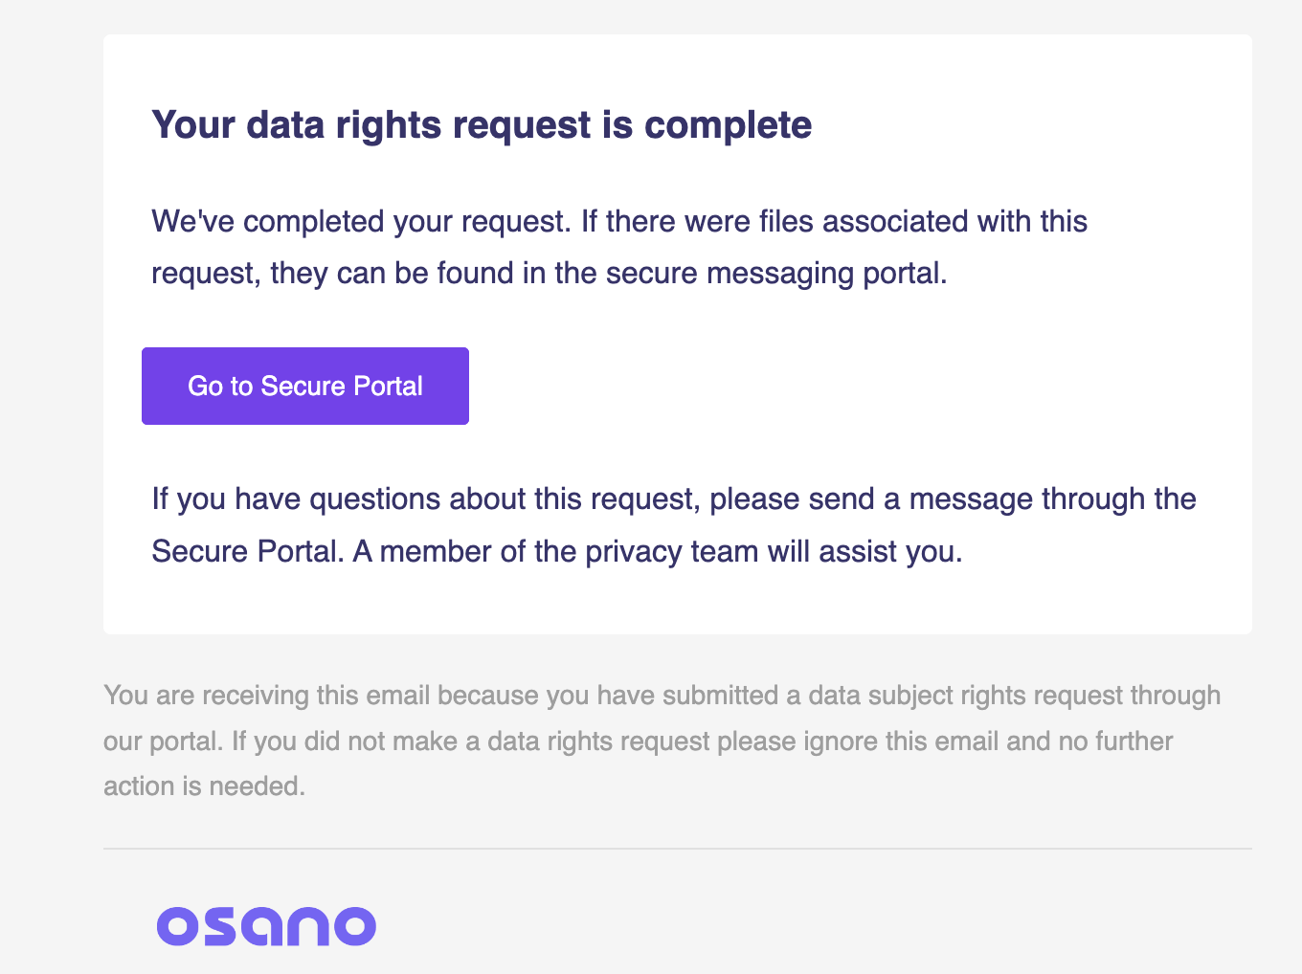
Task: Click the "We've completed your request" sentence
Action: (x=361, y=222)
